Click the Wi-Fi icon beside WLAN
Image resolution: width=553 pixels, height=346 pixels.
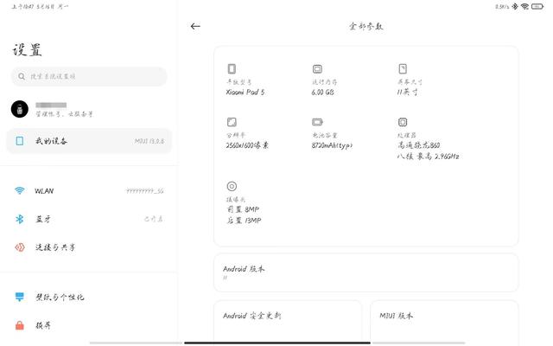point(20,190)
